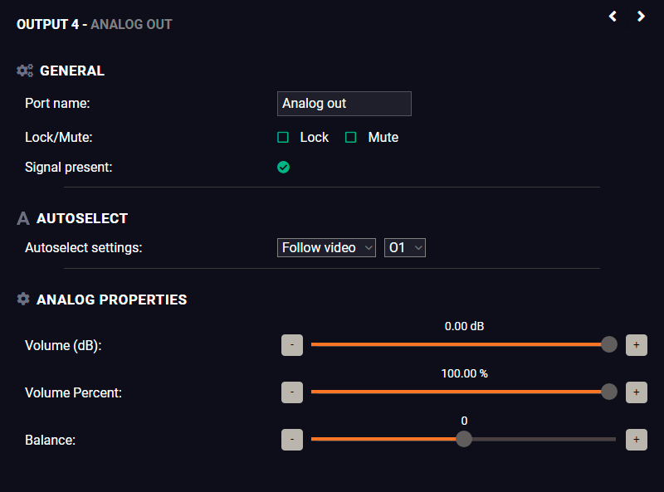Image resolution: width=664 pixels, height=492 pixels.
Task: Decrease Volume (dB) with minus button
Action: 292,344
